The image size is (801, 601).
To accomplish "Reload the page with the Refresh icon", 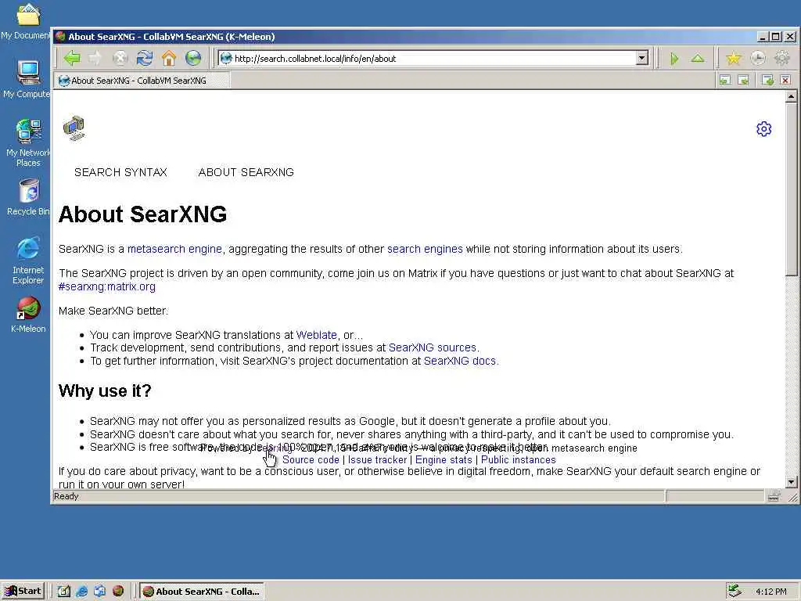I will coord(145,58).
